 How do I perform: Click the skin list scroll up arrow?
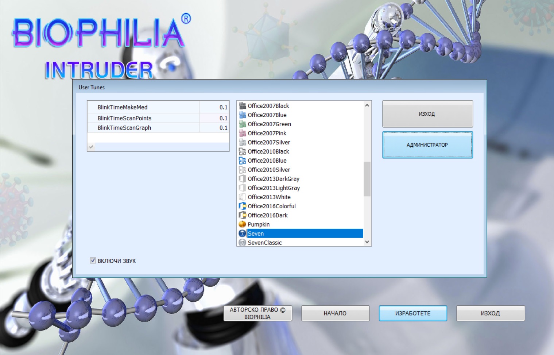click(x=367, y=105)
